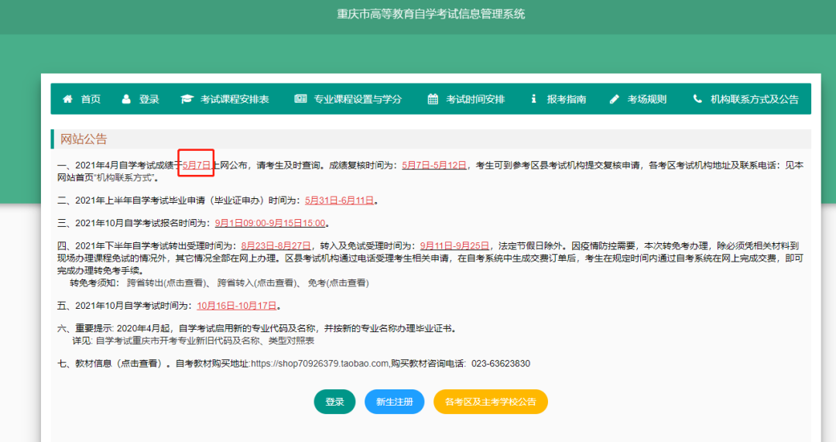
Task: Open the 跨省转入(点击查看) link
Action: pyautogui.click(x=255, y=283)
